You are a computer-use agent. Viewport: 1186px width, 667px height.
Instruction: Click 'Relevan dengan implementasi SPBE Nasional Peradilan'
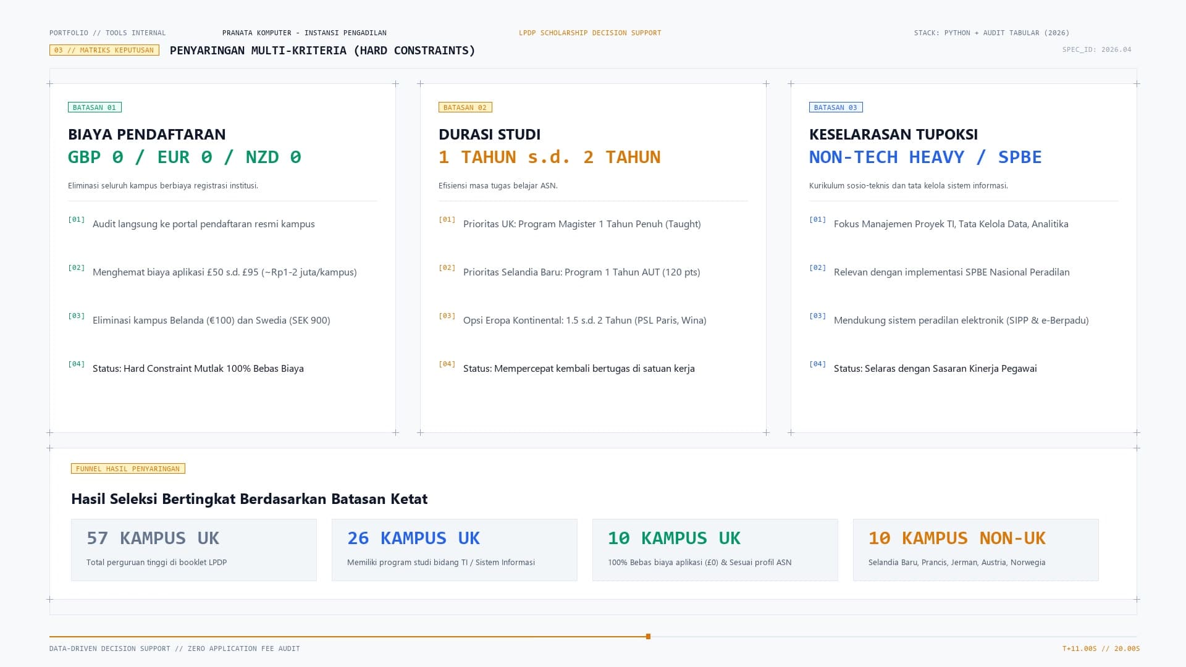tap(952, 272)
